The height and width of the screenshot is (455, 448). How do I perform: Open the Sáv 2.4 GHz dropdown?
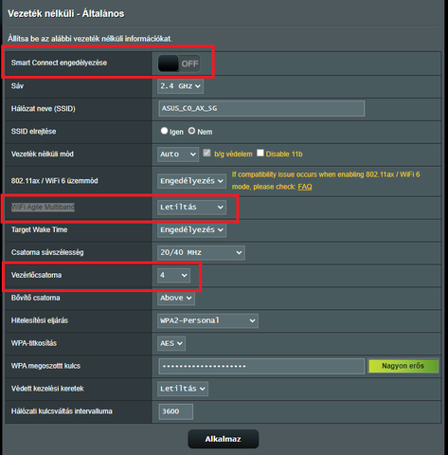point(180,86)
